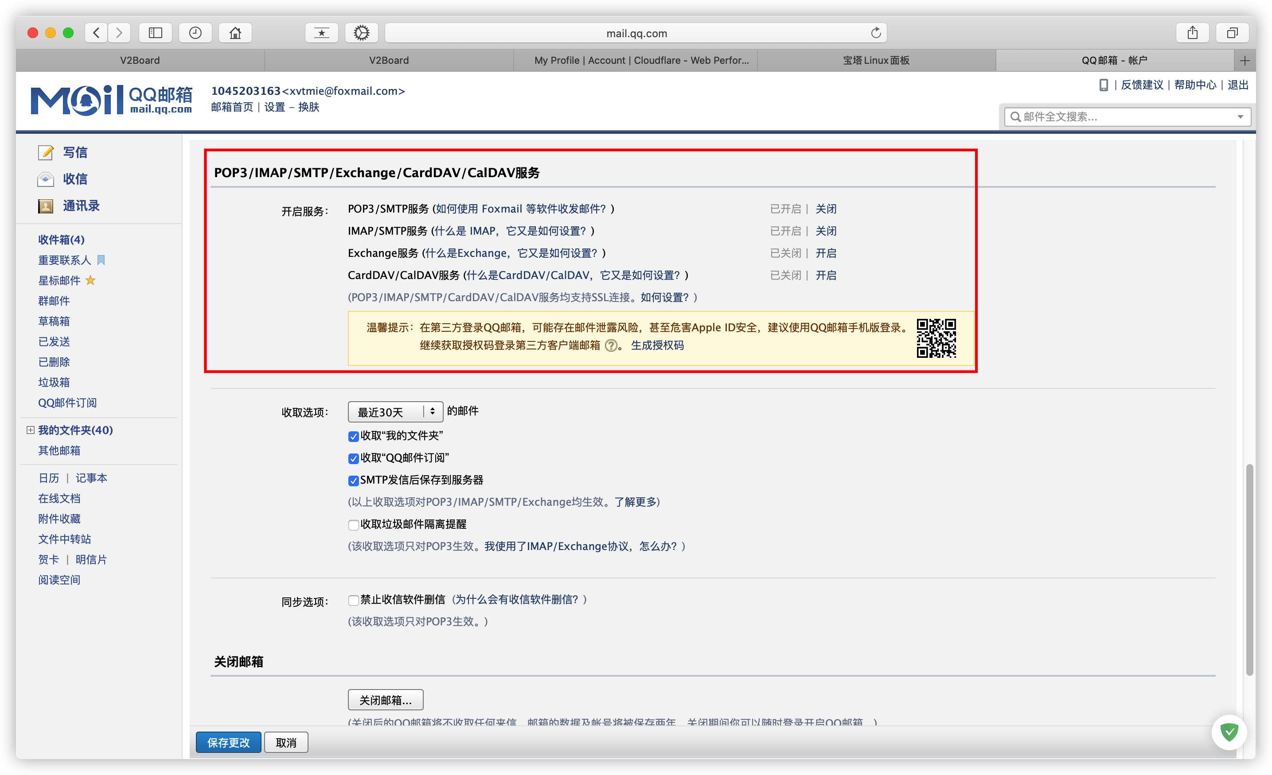Open the 换肤 link
The height and width of the screenshot is (775, 1272).
coord(309,107)
